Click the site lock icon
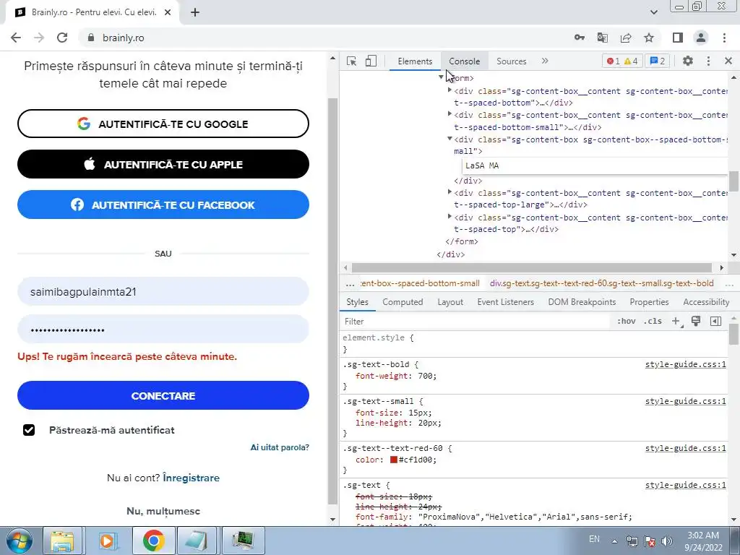The image size is (740, 555). (92, 38)
